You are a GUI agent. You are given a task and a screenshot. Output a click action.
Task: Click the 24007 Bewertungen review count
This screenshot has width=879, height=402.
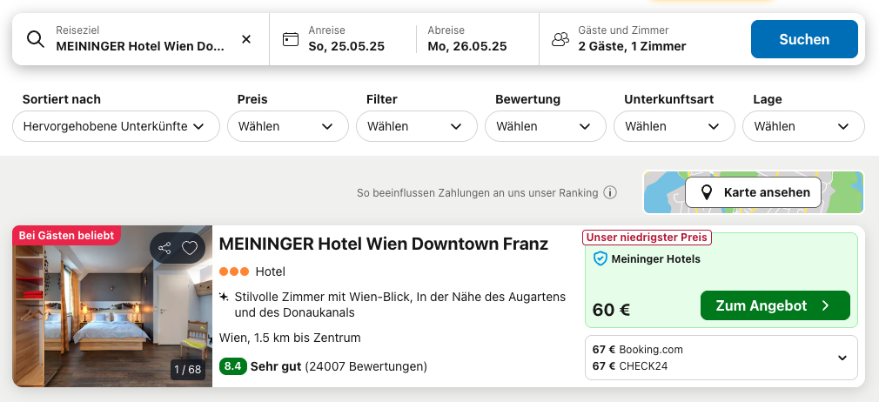(x=366, y=366)
